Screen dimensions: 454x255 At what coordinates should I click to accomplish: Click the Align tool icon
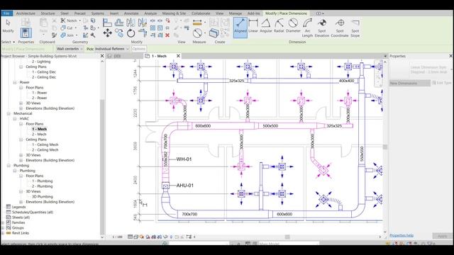click(x=107, y=22)
